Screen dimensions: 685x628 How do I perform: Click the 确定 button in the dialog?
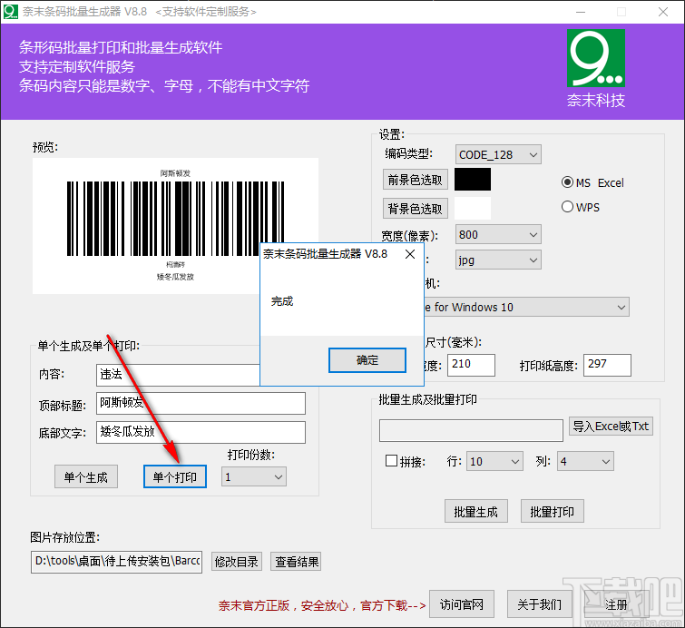tap(367, 360)
